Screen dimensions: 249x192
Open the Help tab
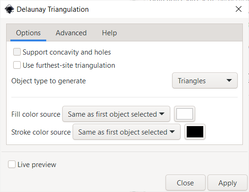109,33
